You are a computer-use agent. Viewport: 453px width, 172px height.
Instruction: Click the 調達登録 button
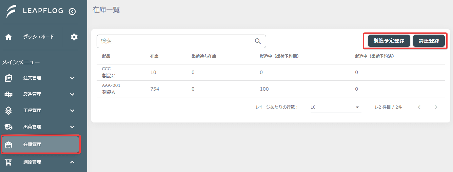[x=429, y=41]
